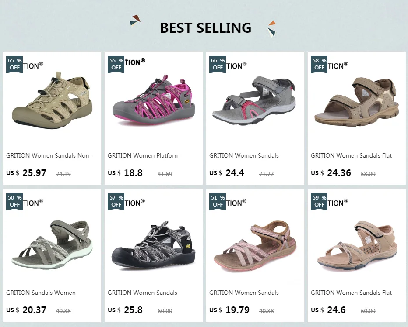Open the grey sandal priced US $24.4
The image size is (408, 327).
(x=255, y=100)
